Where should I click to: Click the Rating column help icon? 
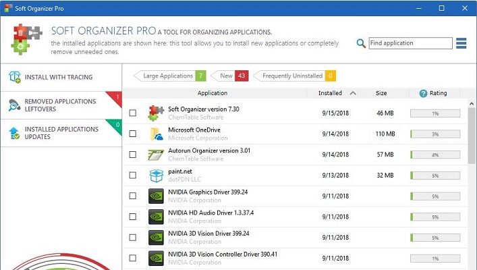coord(423,93)
